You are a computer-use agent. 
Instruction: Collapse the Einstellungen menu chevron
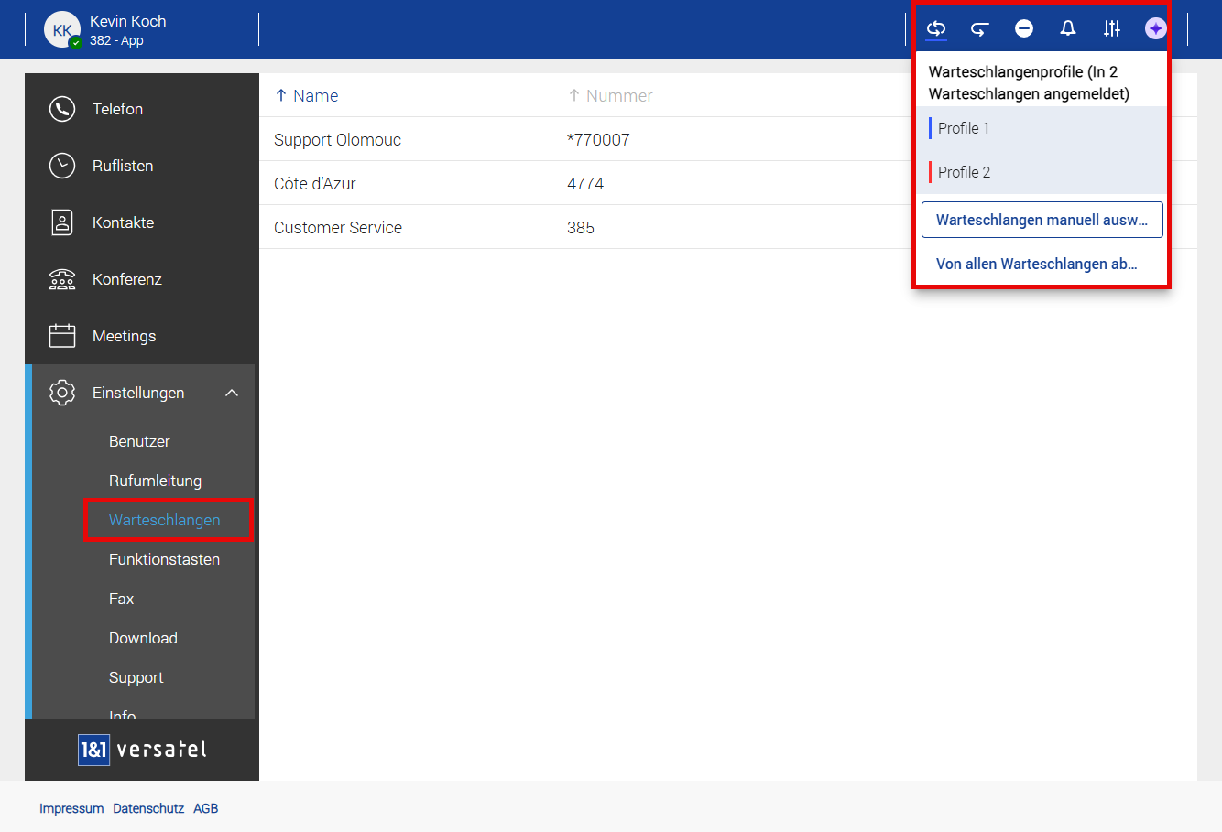click(232, 393)
